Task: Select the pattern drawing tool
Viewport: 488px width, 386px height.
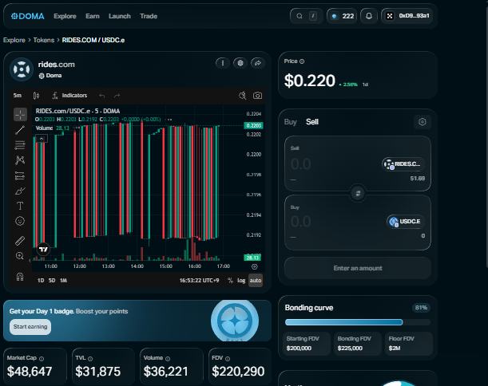Action: point(20,160)
